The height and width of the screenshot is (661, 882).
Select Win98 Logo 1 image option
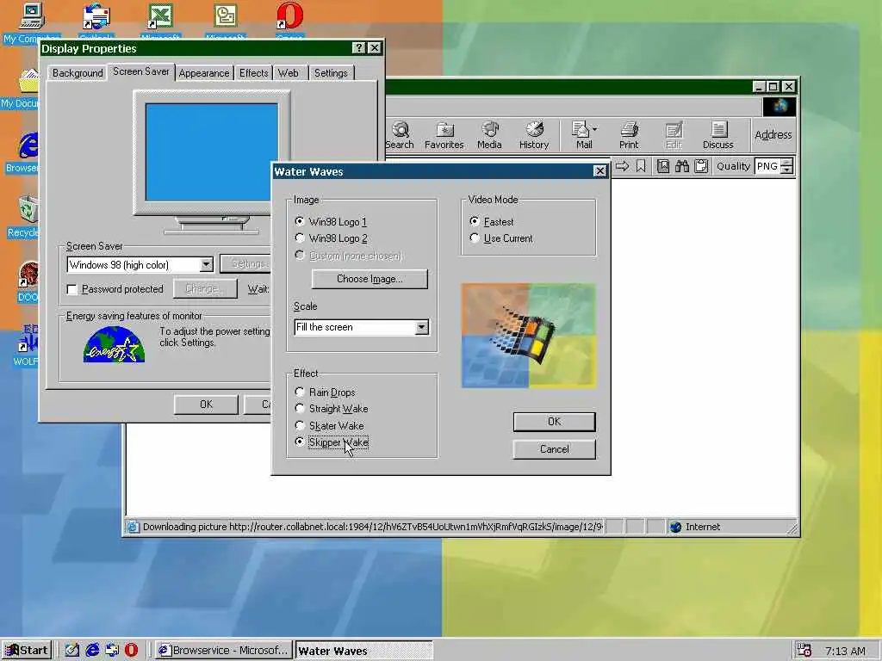point(331,221)
